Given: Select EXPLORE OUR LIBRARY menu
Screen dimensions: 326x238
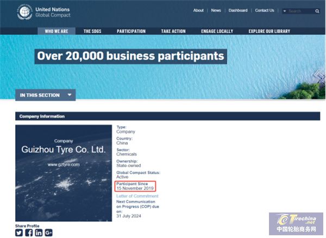Looking at the screenshot, I should (269, 31).
